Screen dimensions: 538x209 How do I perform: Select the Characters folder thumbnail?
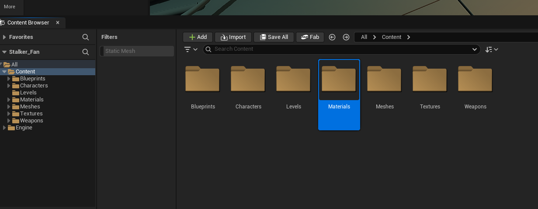(x=248, y=79)
